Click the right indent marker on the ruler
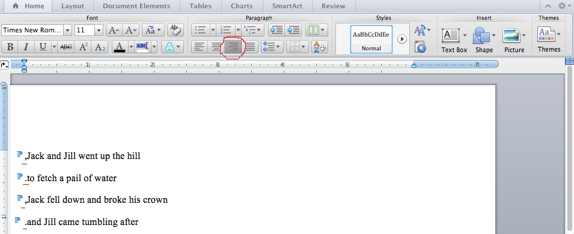Viewport: 574px width, 234px height. [414, 66]
